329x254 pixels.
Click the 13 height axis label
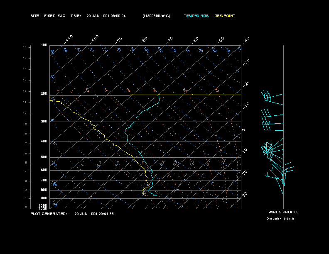click(x=25, y=80)
